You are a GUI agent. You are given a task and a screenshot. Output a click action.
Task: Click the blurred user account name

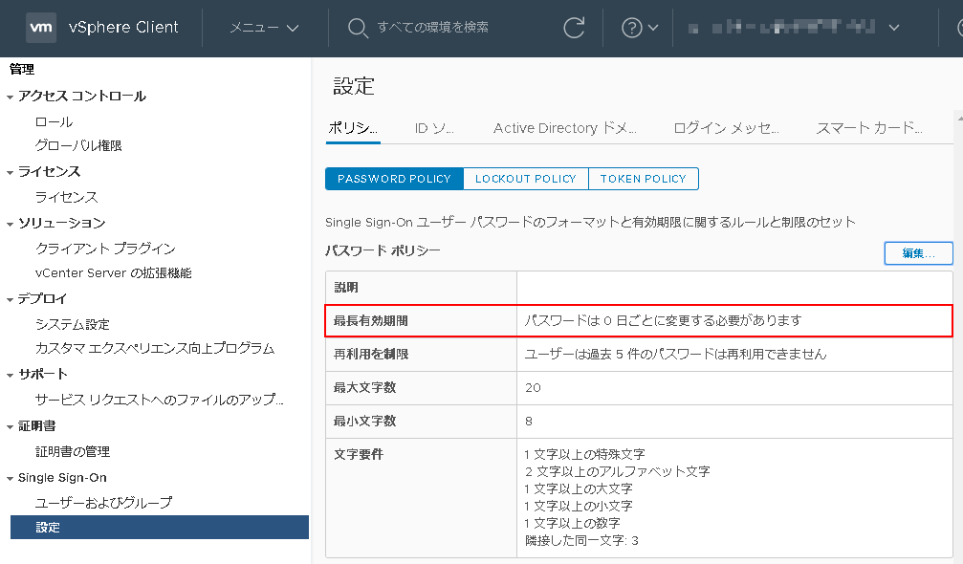click(782, 28)
